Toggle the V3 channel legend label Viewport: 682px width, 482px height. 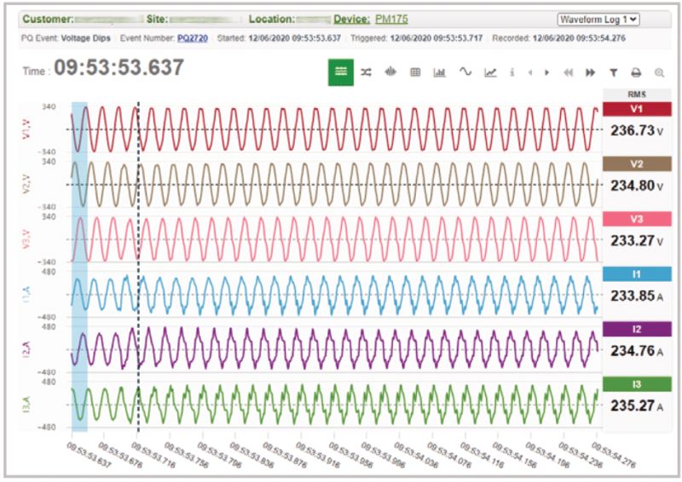pos(637,219)
